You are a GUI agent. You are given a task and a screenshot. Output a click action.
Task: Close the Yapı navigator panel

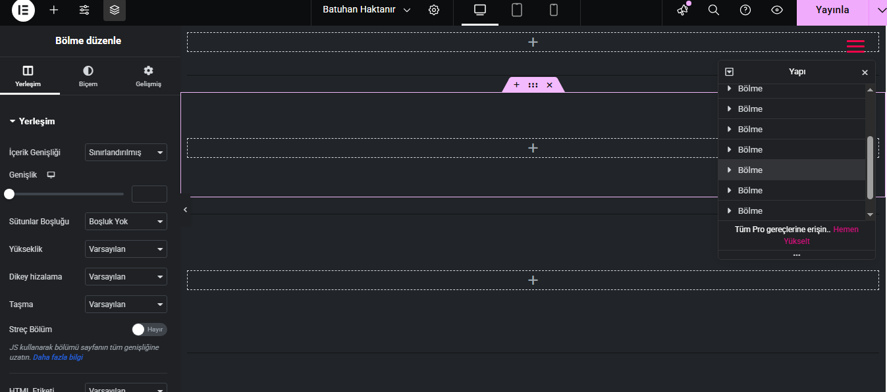[865, 72]
